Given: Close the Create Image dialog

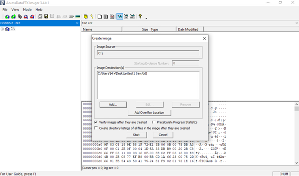Looking at the screenshot, I should tap(204, 38).
